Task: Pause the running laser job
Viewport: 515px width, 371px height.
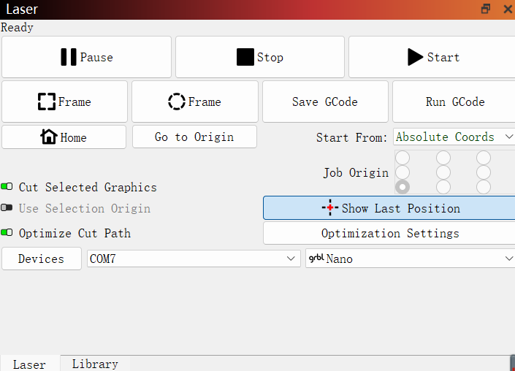Action: [86, 57]
